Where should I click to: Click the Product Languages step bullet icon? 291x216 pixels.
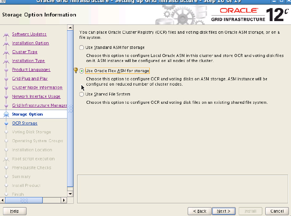(6, 70)
